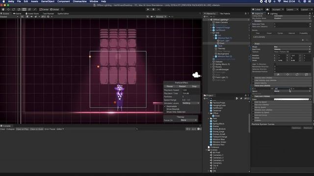Viewport: 314px width, 176px height.
Task: Select the Hand tool in toolbar
Action: pyautogui.click(x=3, y=9)
